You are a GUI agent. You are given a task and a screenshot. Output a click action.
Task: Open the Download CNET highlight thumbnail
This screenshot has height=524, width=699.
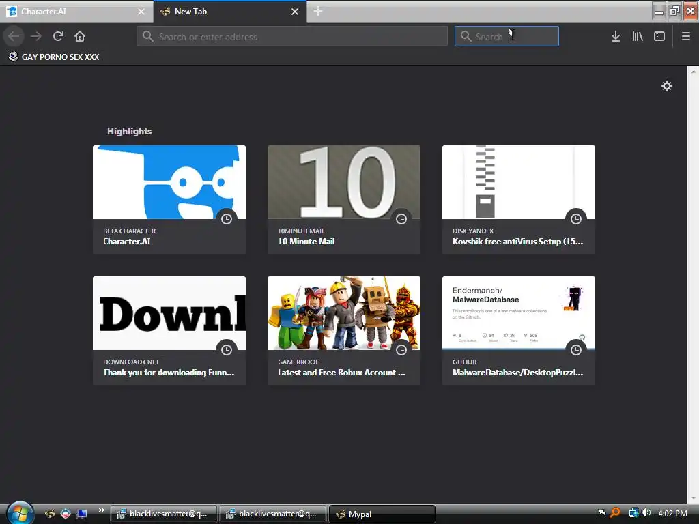coord(169,312)
